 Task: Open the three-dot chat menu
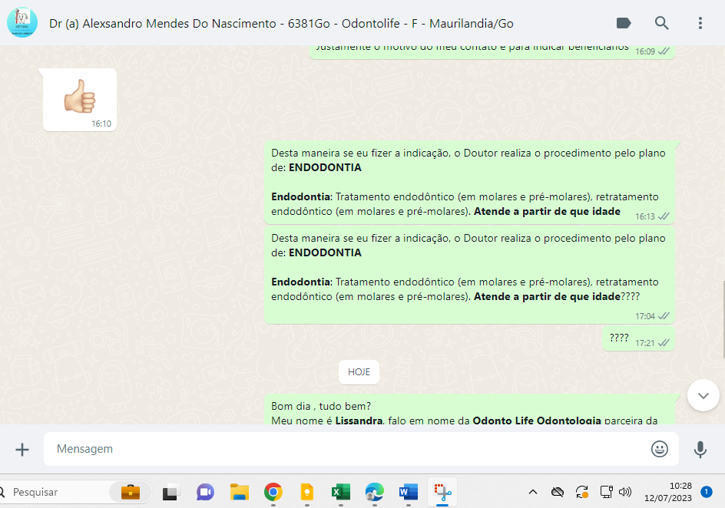pos(700,23)
